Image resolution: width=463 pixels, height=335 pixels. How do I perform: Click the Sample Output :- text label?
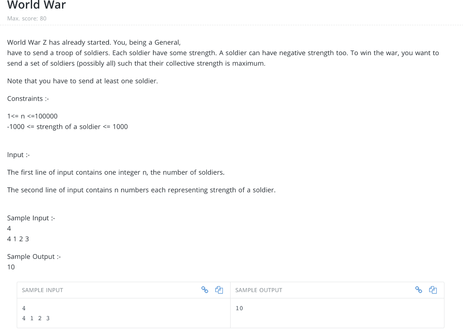tap(33, 256)
